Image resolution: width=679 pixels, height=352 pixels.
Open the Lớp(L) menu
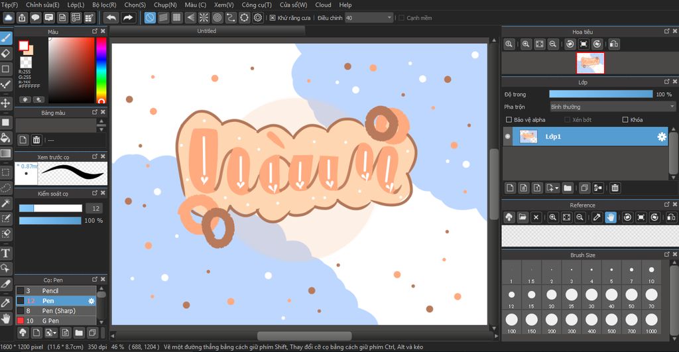[x=76, y=5]
